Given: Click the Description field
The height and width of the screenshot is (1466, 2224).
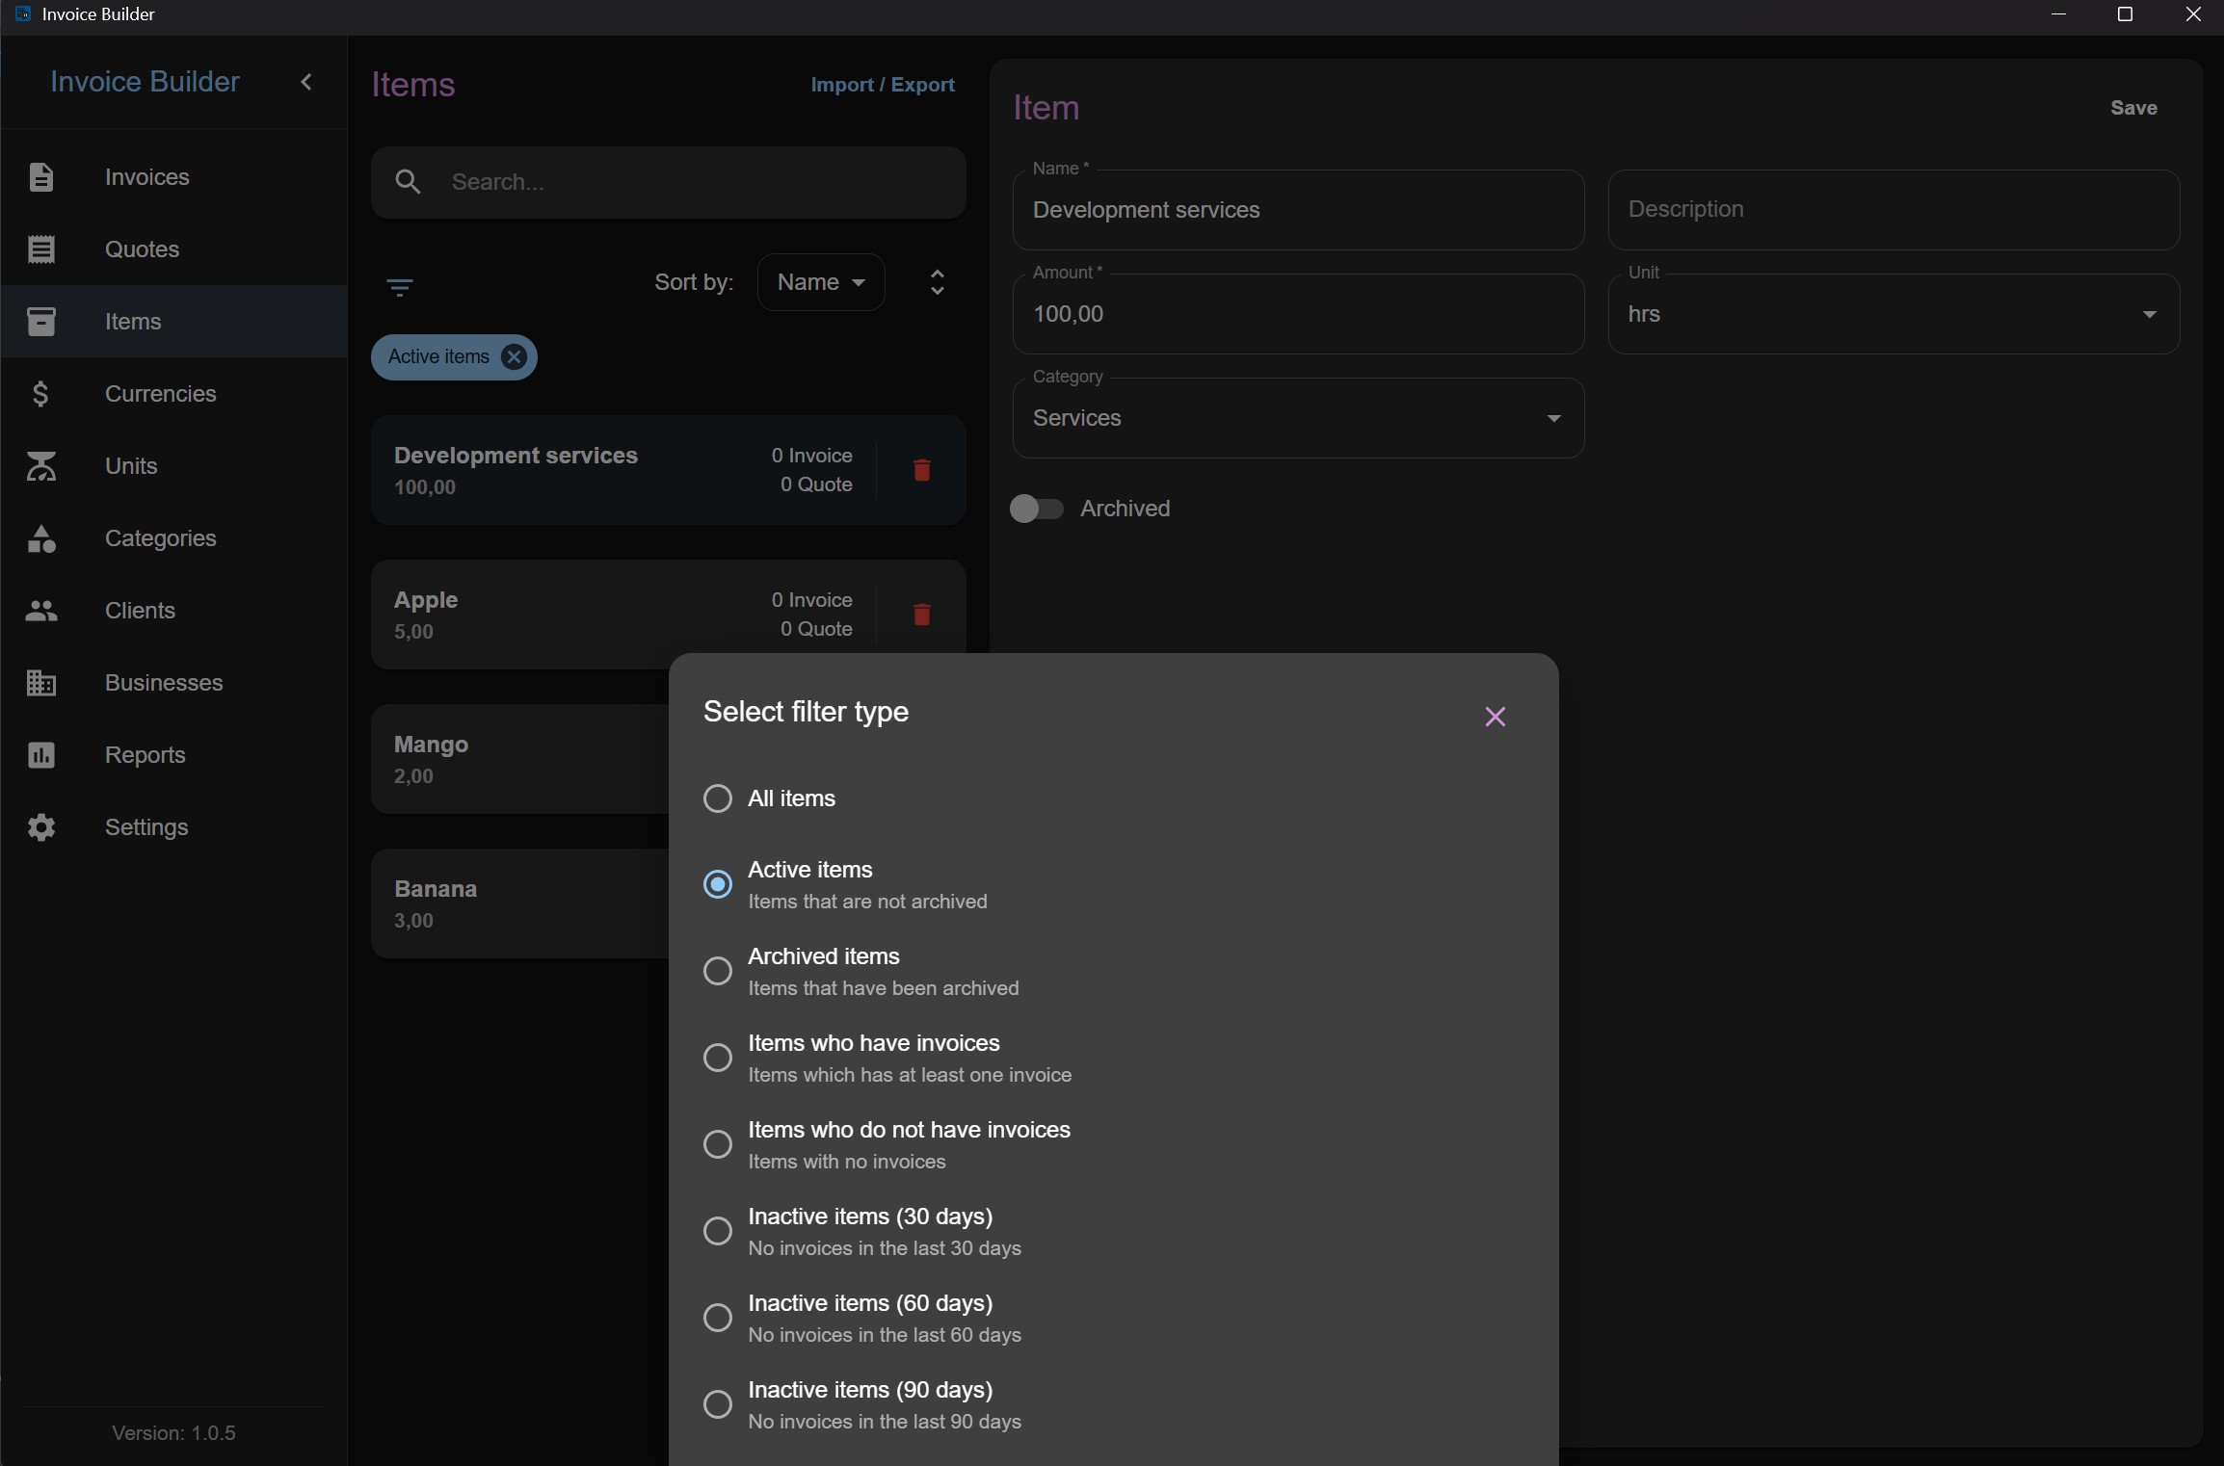Looking at the screenshot, I should click(x=1893, y=210).
